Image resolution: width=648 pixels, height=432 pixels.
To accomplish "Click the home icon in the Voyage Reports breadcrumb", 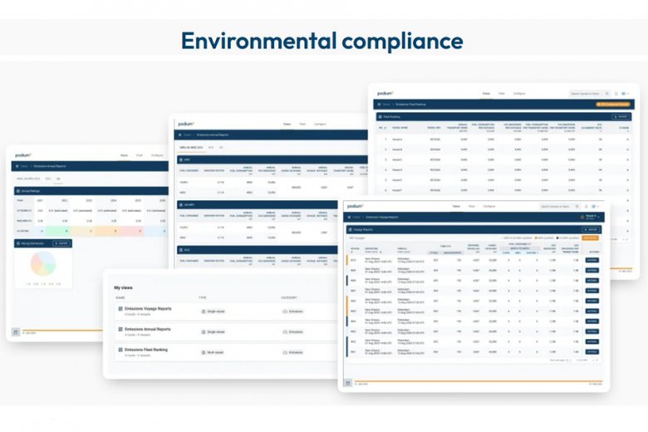I will coord(348,216).
